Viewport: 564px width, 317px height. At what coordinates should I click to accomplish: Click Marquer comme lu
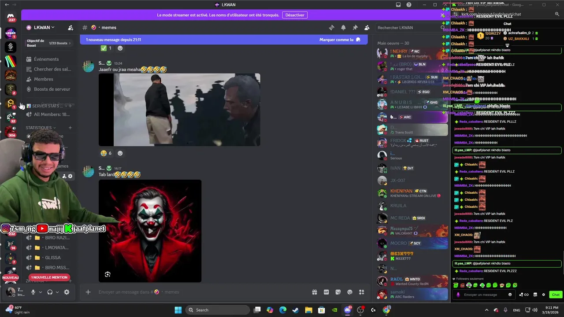pyautogui.click(x=340, y=40)
